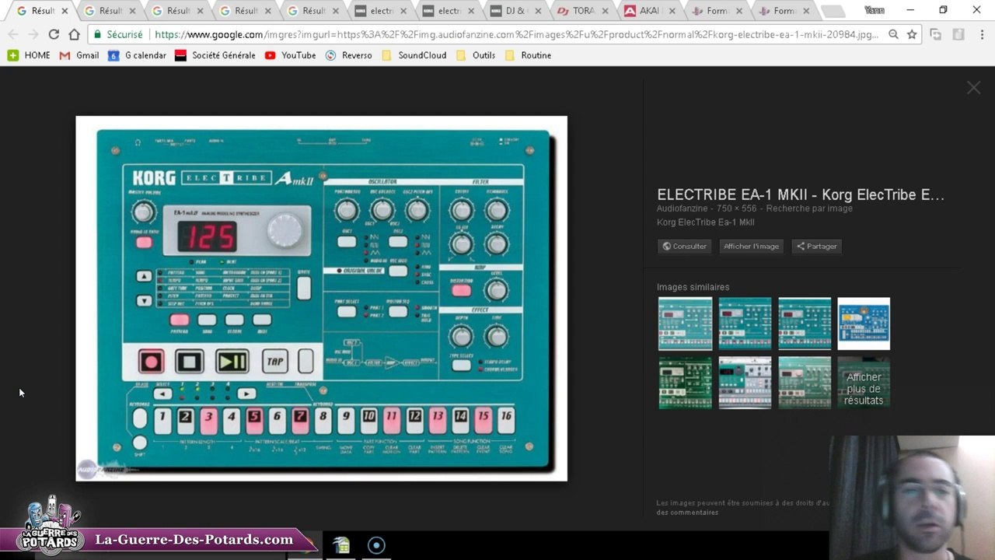
Task: Switch to the AKAI tab
Action: tap(649, 11)
